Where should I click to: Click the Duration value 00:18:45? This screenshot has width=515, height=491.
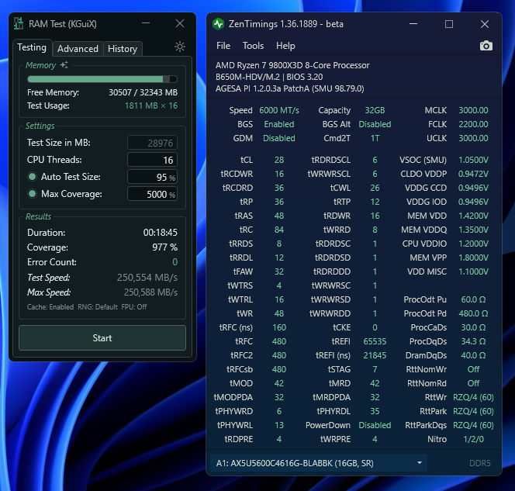(x=161, y=233)
